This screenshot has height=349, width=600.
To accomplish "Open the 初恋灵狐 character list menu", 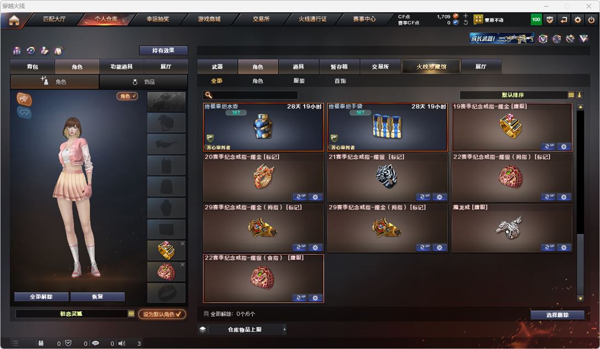I will click(x=131, y=313).
